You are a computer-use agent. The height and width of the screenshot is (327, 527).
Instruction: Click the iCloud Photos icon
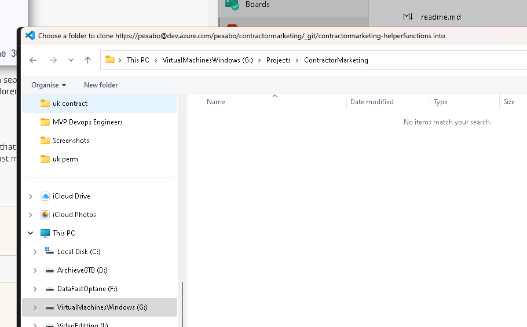tap(45, 215)
